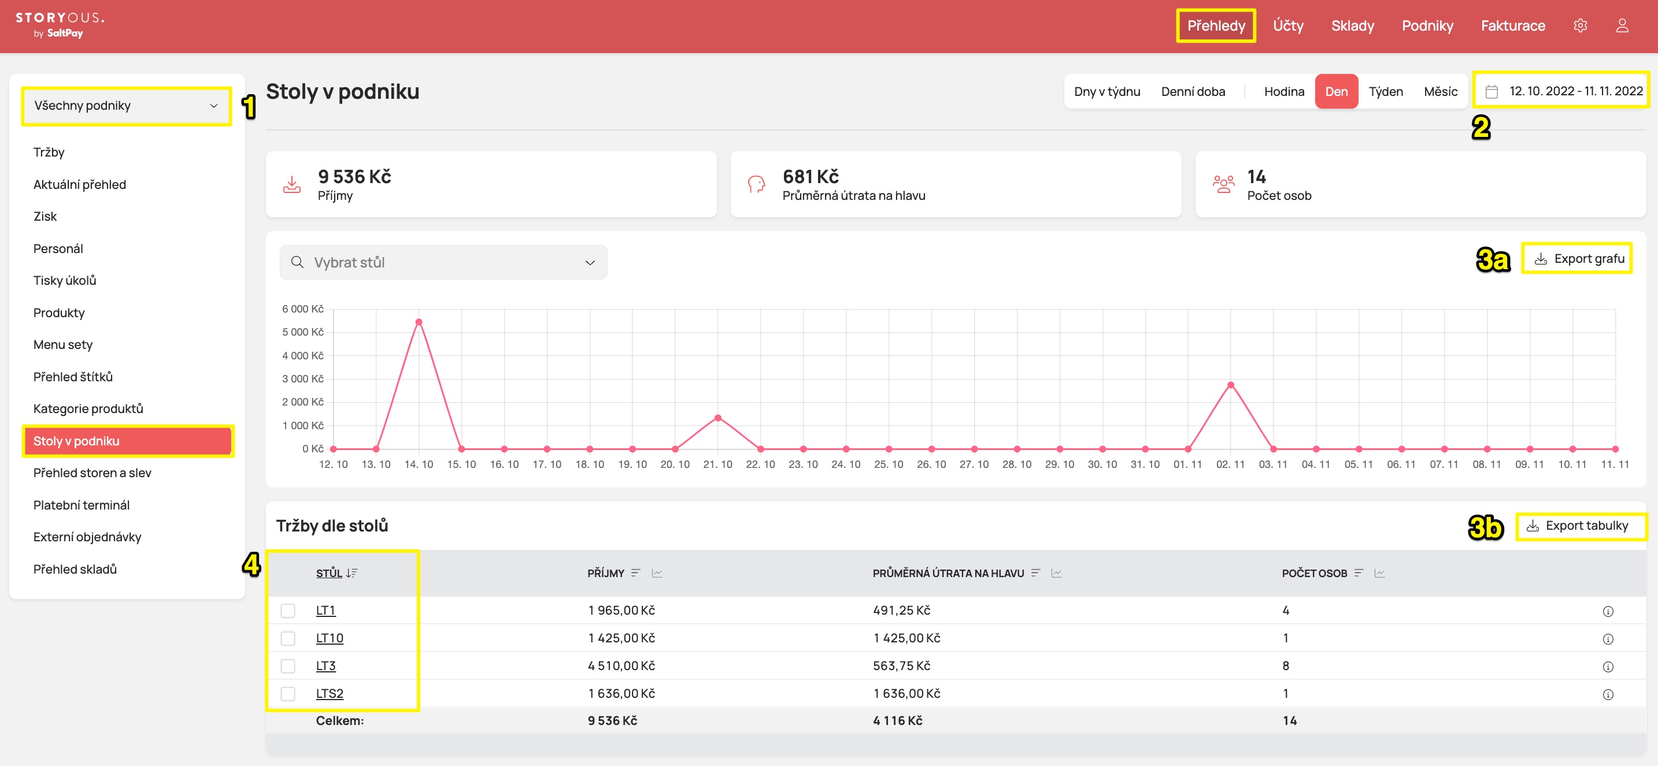Click the info icon in the LT1 row
Screen dimensions: 1658x766
(x=1608, y=611)
